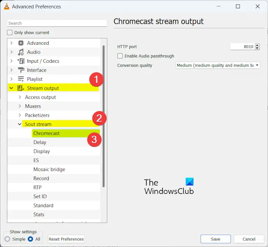
Task: Select the Mosaic bridge tree item
Action: (49, 169)
